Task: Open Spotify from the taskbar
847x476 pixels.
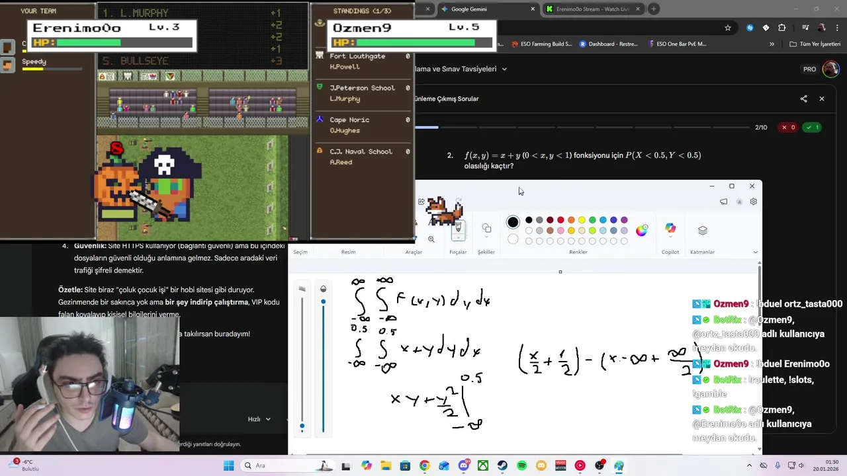Action: [x=521, y=465]
